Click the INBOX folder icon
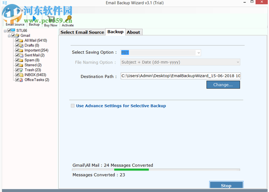The height and width of the screenshot is (192, 269). click(21, 75)
